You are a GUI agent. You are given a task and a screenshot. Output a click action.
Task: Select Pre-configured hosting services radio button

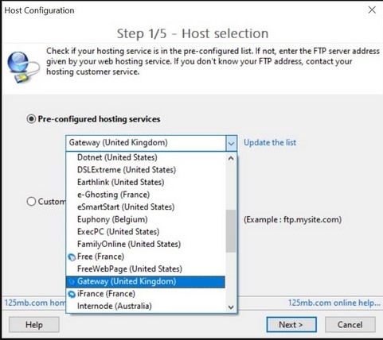(x=31, y=119)
